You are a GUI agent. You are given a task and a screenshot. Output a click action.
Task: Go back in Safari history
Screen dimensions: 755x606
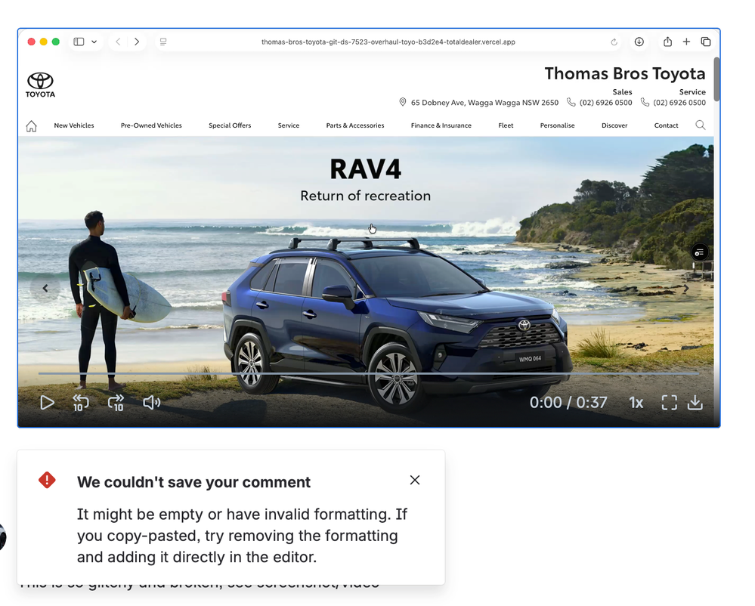pyautogui.click(x=118, y=42)
